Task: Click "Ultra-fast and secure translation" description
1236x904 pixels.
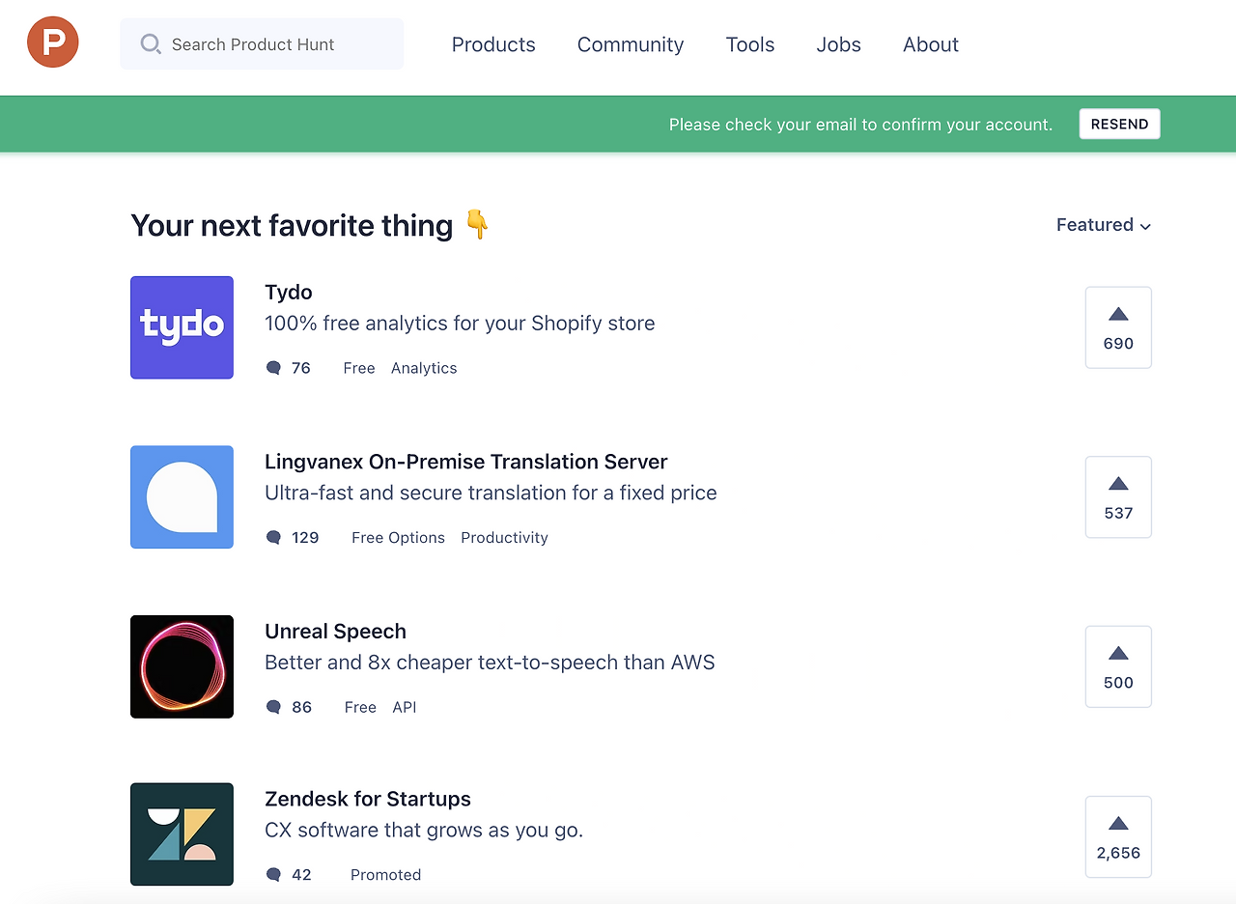Action: click(x=491, y=493)
